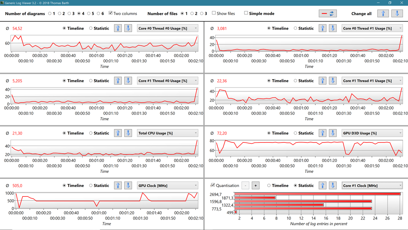
Task: Set number of files to 3
Action: click(x=202, y=13)
